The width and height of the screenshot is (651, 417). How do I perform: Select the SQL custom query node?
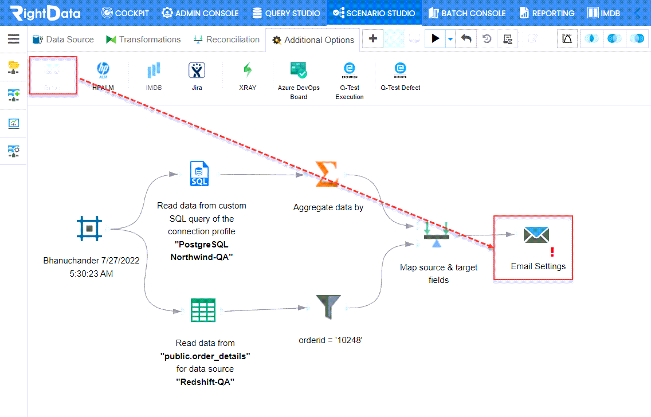[x=199, y=174]
